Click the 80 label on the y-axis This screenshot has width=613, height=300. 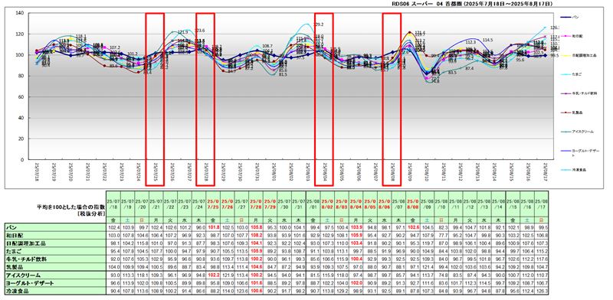pyautogui.click(x=21, y=77)
